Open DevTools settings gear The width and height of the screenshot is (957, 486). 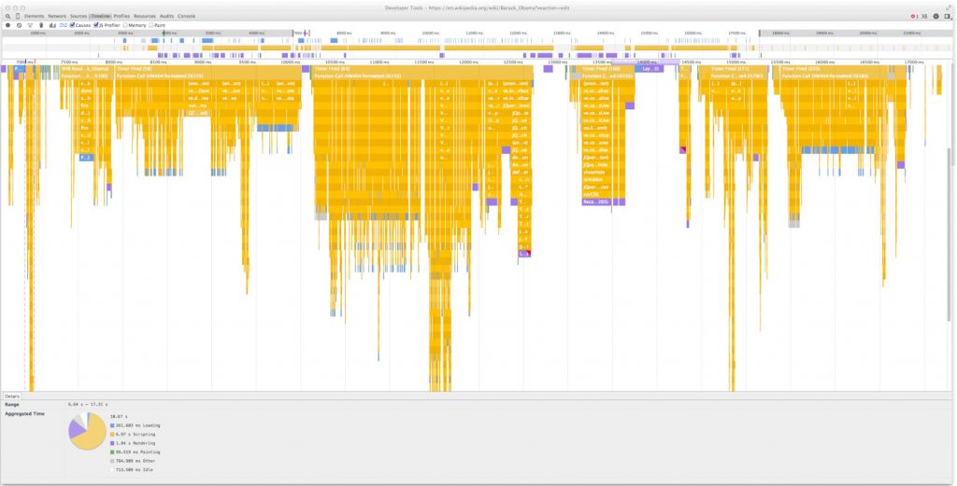tap(936, 17)
